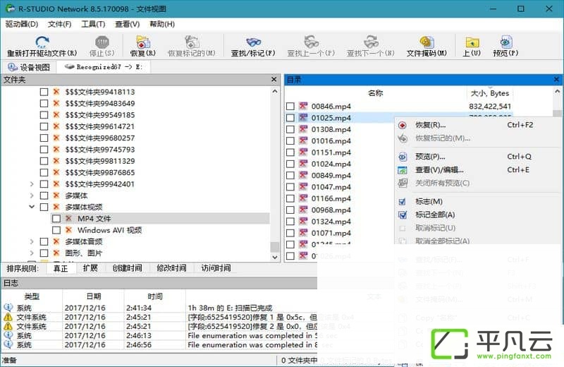Click the 01308.mp4 file icon
The width and height of the screenshot is (564, 367).
pos(303,129)
